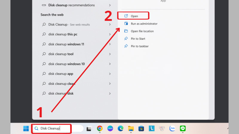Open Microsoft Edge from the taskbar
This screenshot has width=239, height=134.
point(120,128)
